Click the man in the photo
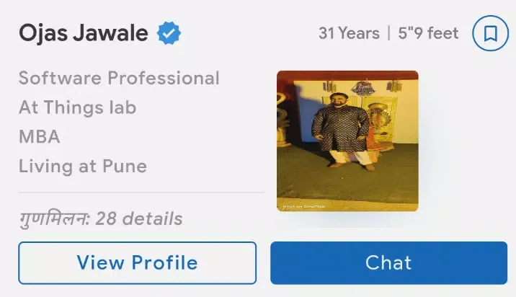The image size is (516, 297). 342,130
